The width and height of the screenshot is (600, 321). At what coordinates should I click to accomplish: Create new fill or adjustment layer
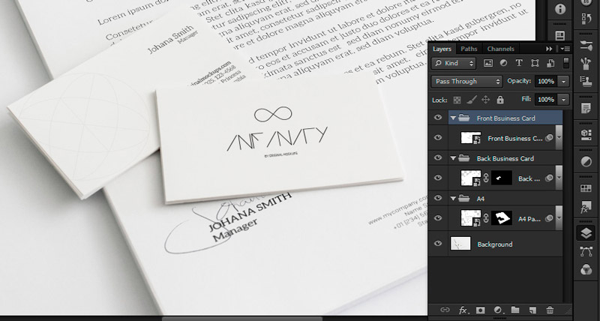498,310
